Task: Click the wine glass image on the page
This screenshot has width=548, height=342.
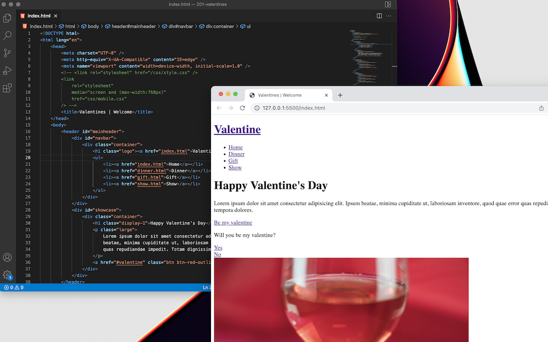Action: pos(341,300)
